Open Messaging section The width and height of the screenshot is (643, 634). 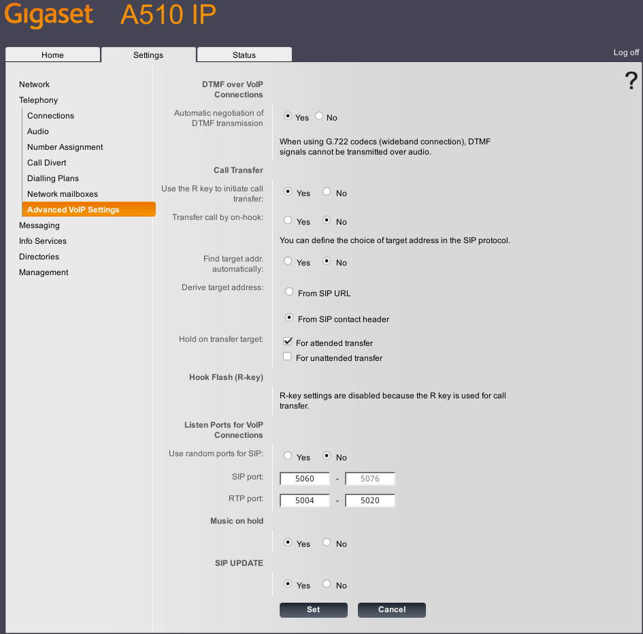pos(39,225)
